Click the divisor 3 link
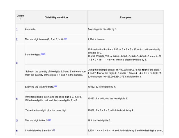 (x=17, y=63)
